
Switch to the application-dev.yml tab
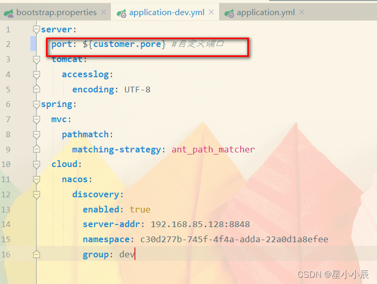165,12
